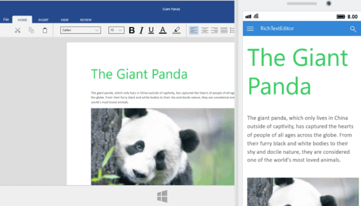This screenshot has height=206, width=361.
Task: Align text right
Action: click(x=214, y=30)
